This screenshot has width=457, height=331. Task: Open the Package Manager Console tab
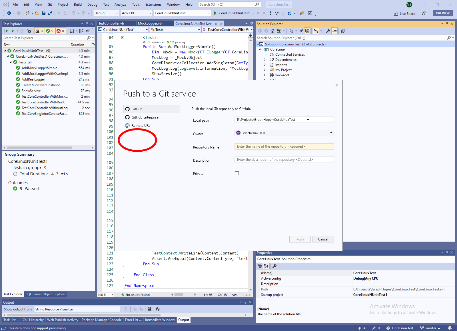pyautogui.click(x=101, y=320)
